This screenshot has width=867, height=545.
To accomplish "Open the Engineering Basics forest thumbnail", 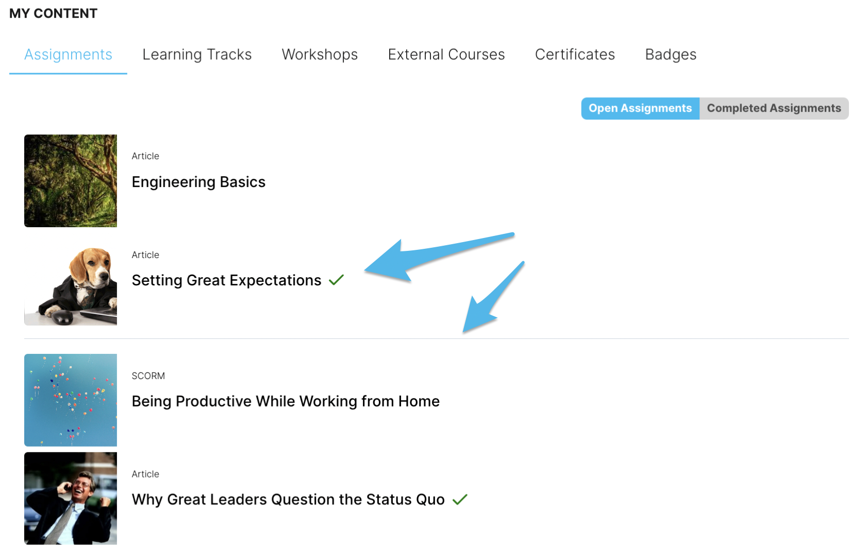I will point(71,181).
